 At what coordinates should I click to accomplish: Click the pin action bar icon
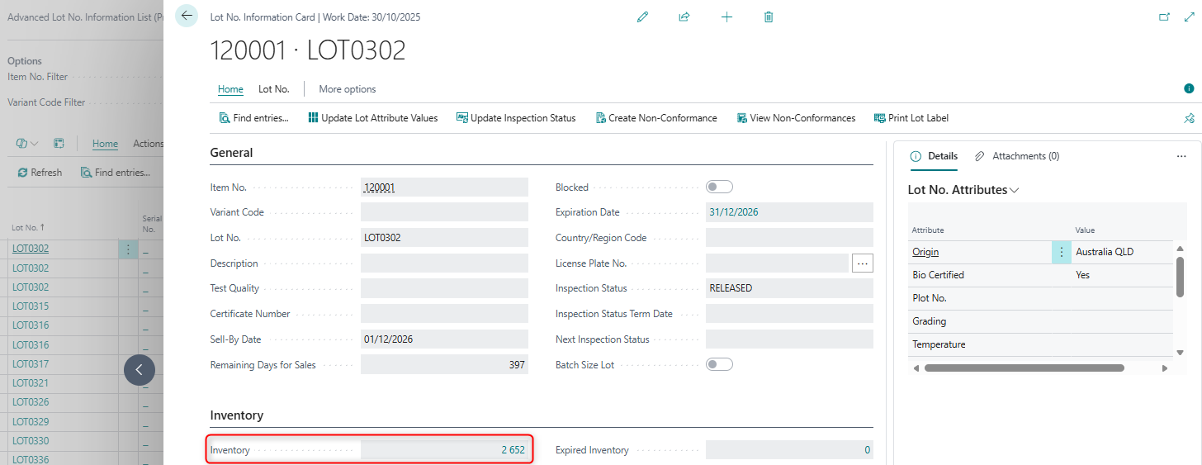point(1189,118)
